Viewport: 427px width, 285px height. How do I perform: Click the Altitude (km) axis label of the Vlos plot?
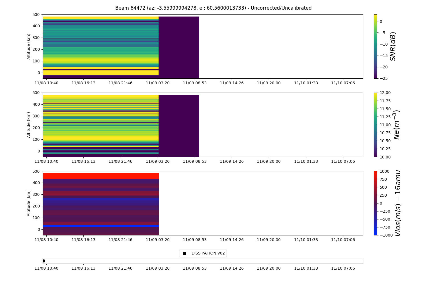29,203
